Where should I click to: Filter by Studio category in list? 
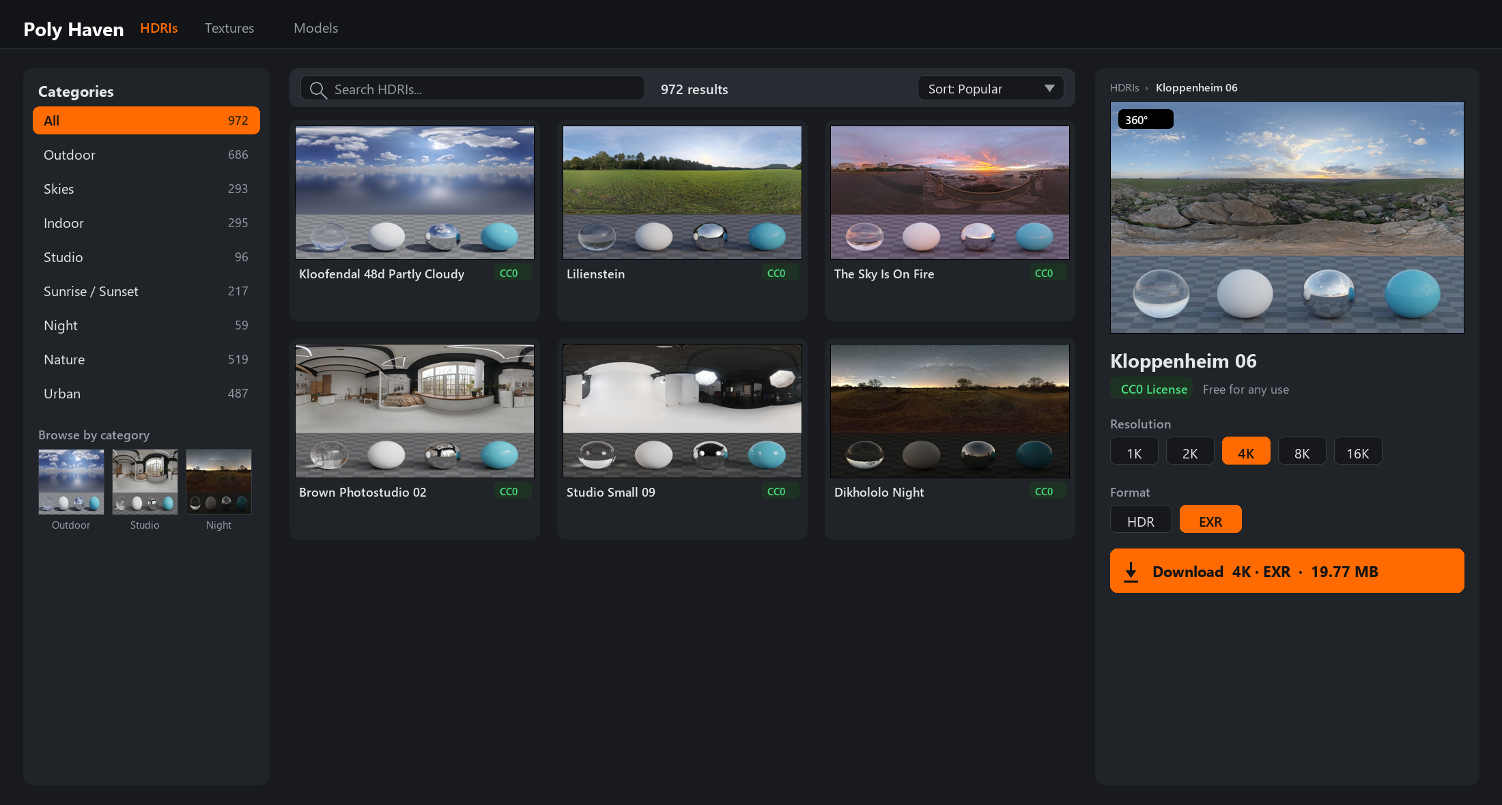[146, 257]
